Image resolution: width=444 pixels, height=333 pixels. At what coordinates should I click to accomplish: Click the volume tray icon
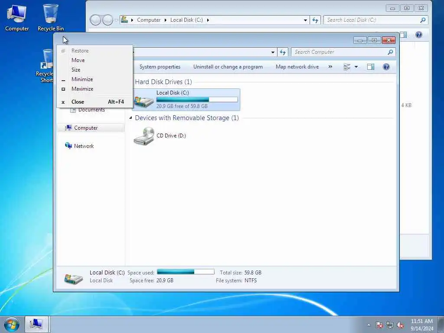[400, 325]
